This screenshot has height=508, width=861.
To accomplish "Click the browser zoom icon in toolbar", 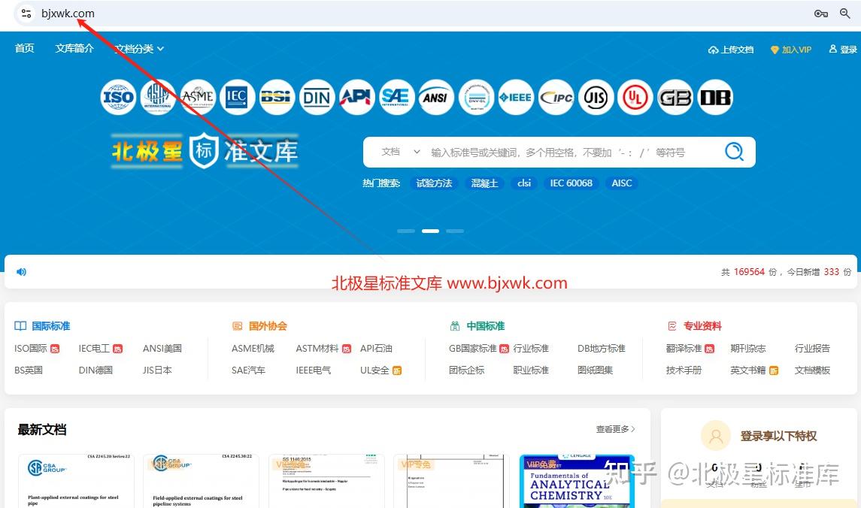I will pos(845,14).
